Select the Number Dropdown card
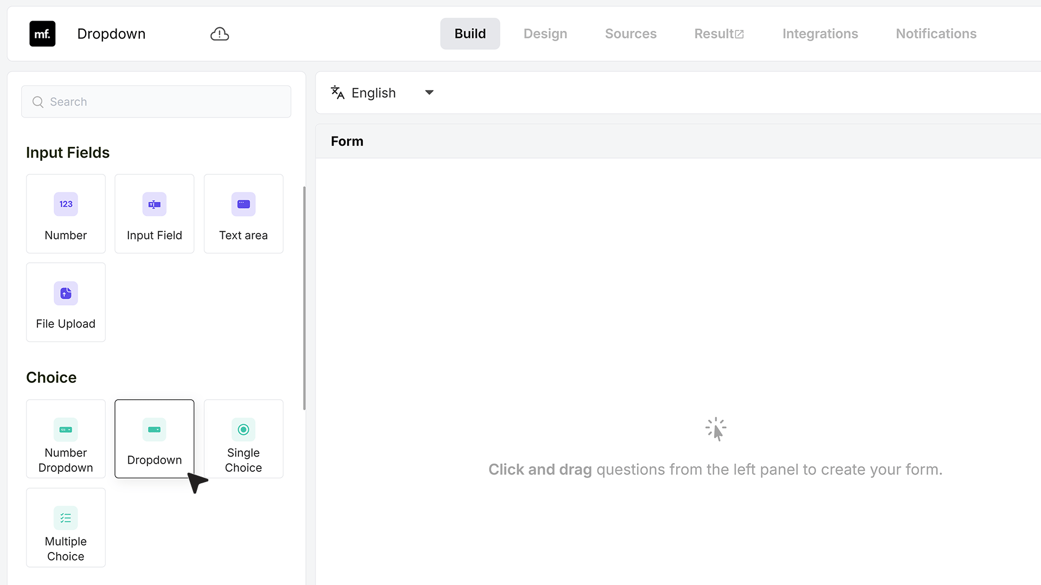 click(x=66, y=439)
